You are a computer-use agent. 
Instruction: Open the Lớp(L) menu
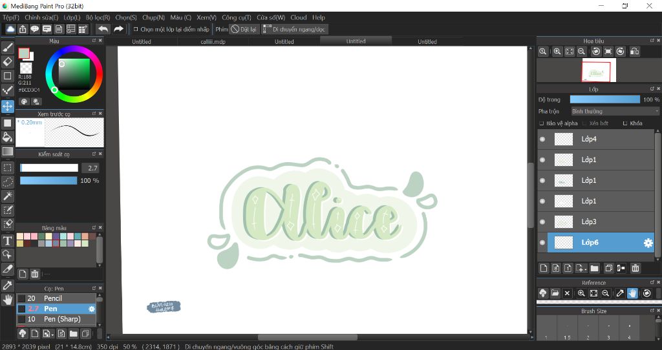tap(72, 17)
